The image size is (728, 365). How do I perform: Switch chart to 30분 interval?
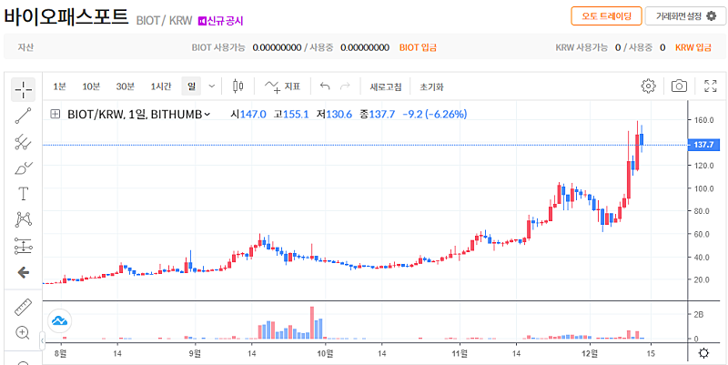tap(126, 86)
